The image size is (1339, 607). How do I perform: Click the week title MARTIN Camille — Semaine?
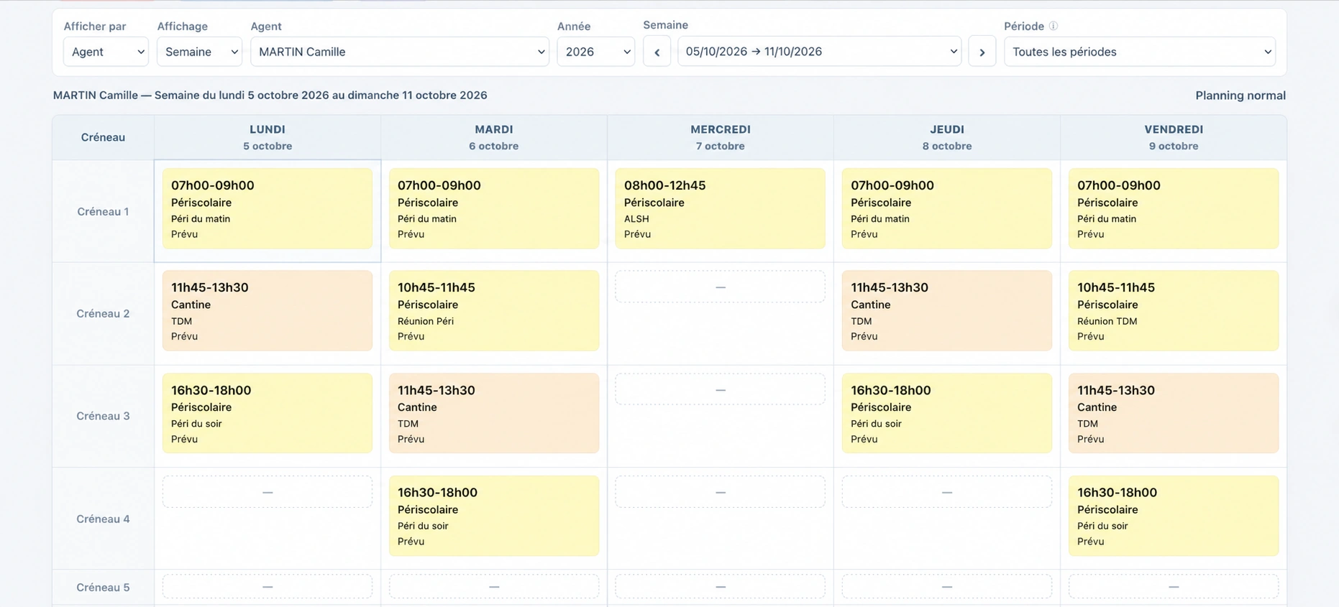tap(270, 95)
